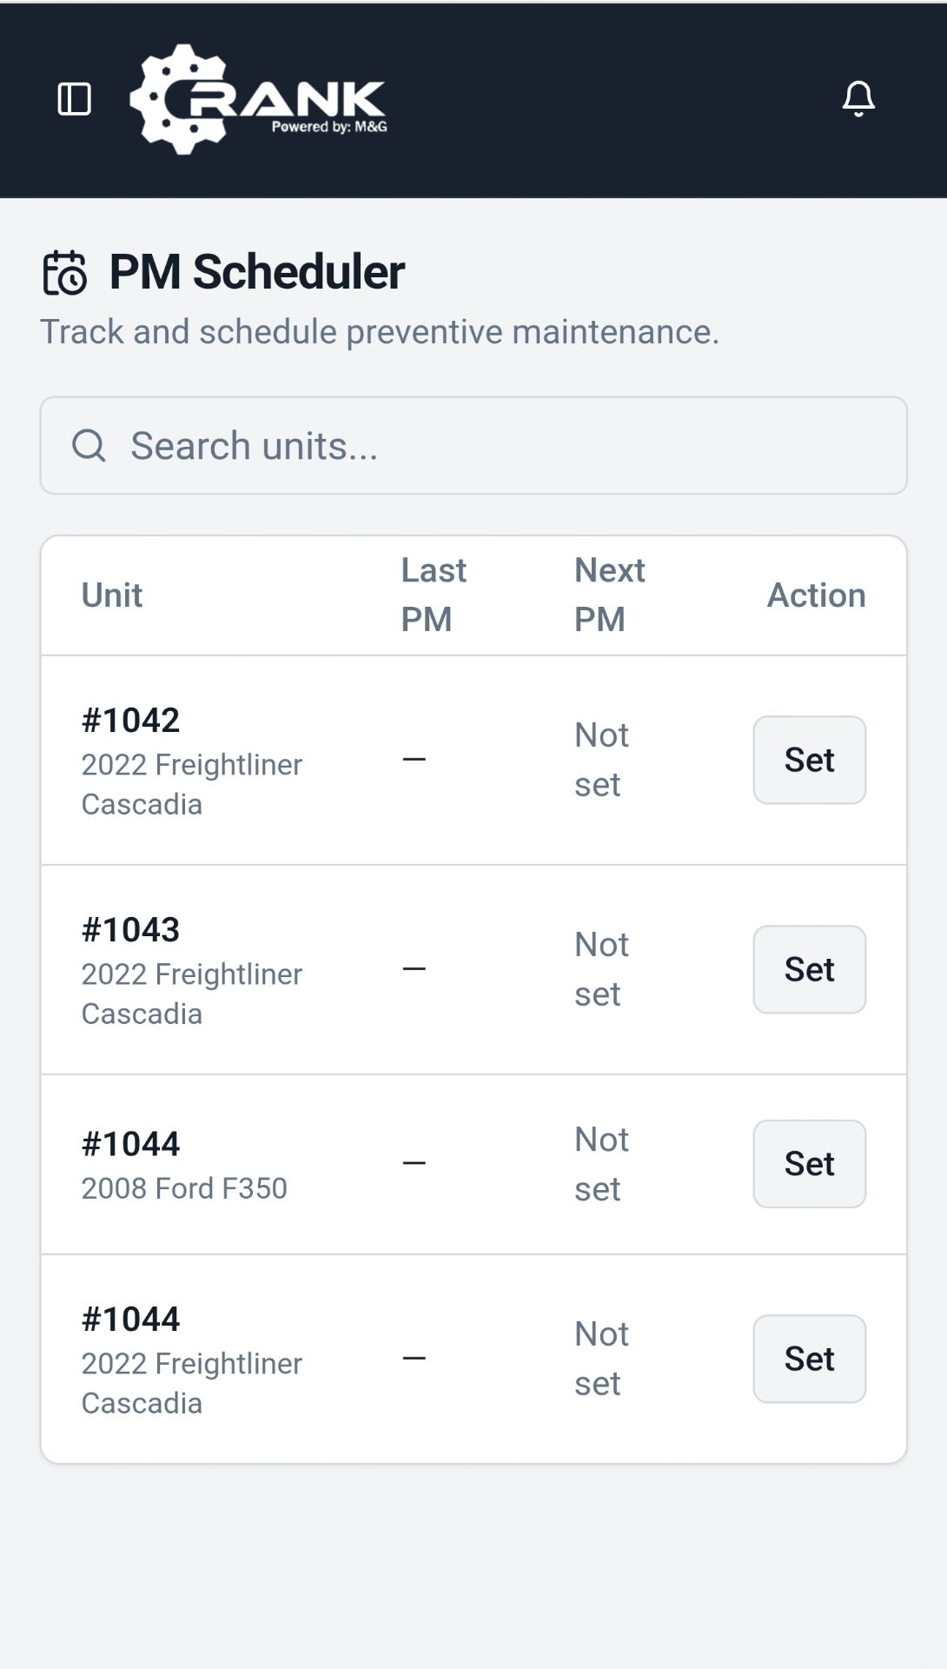
Task: Click the Last PM column header
Action: tap(434, 595)
